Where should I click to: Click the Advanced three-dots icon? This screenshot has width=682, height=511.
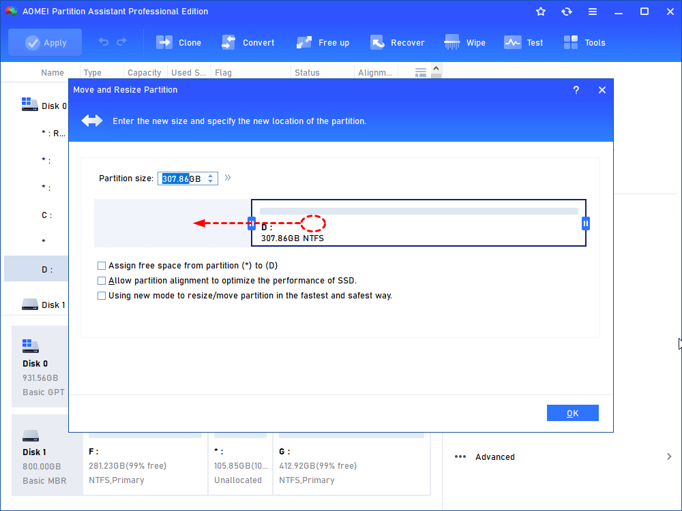pos(460,456)
